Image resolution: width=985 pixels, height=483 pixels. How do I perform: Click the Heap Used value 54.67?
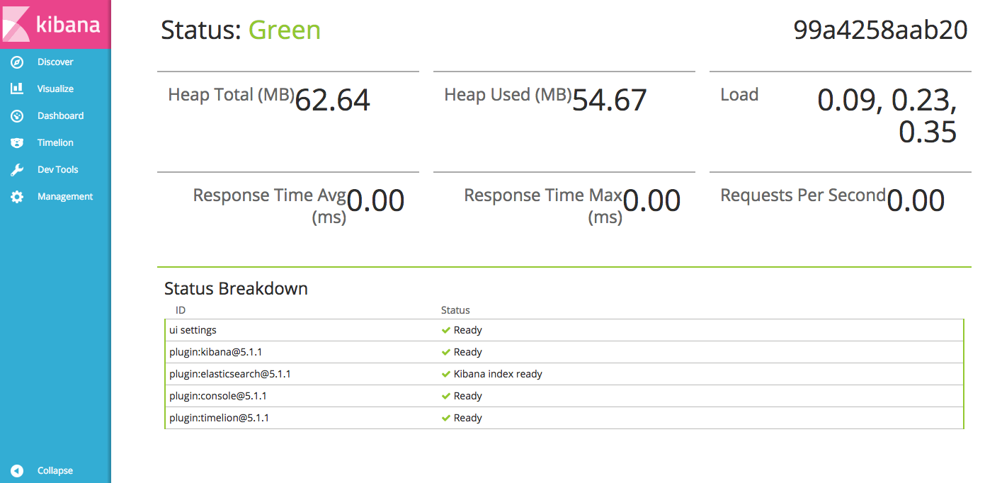click(610, 101)
